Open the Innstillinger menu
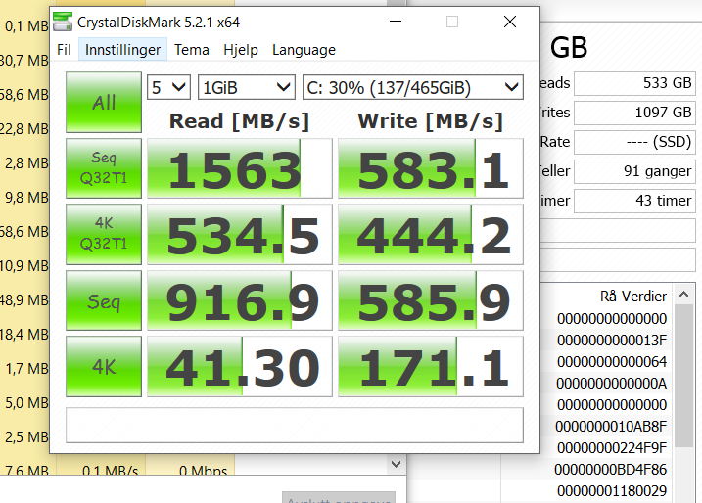 [x=122, y=50]
